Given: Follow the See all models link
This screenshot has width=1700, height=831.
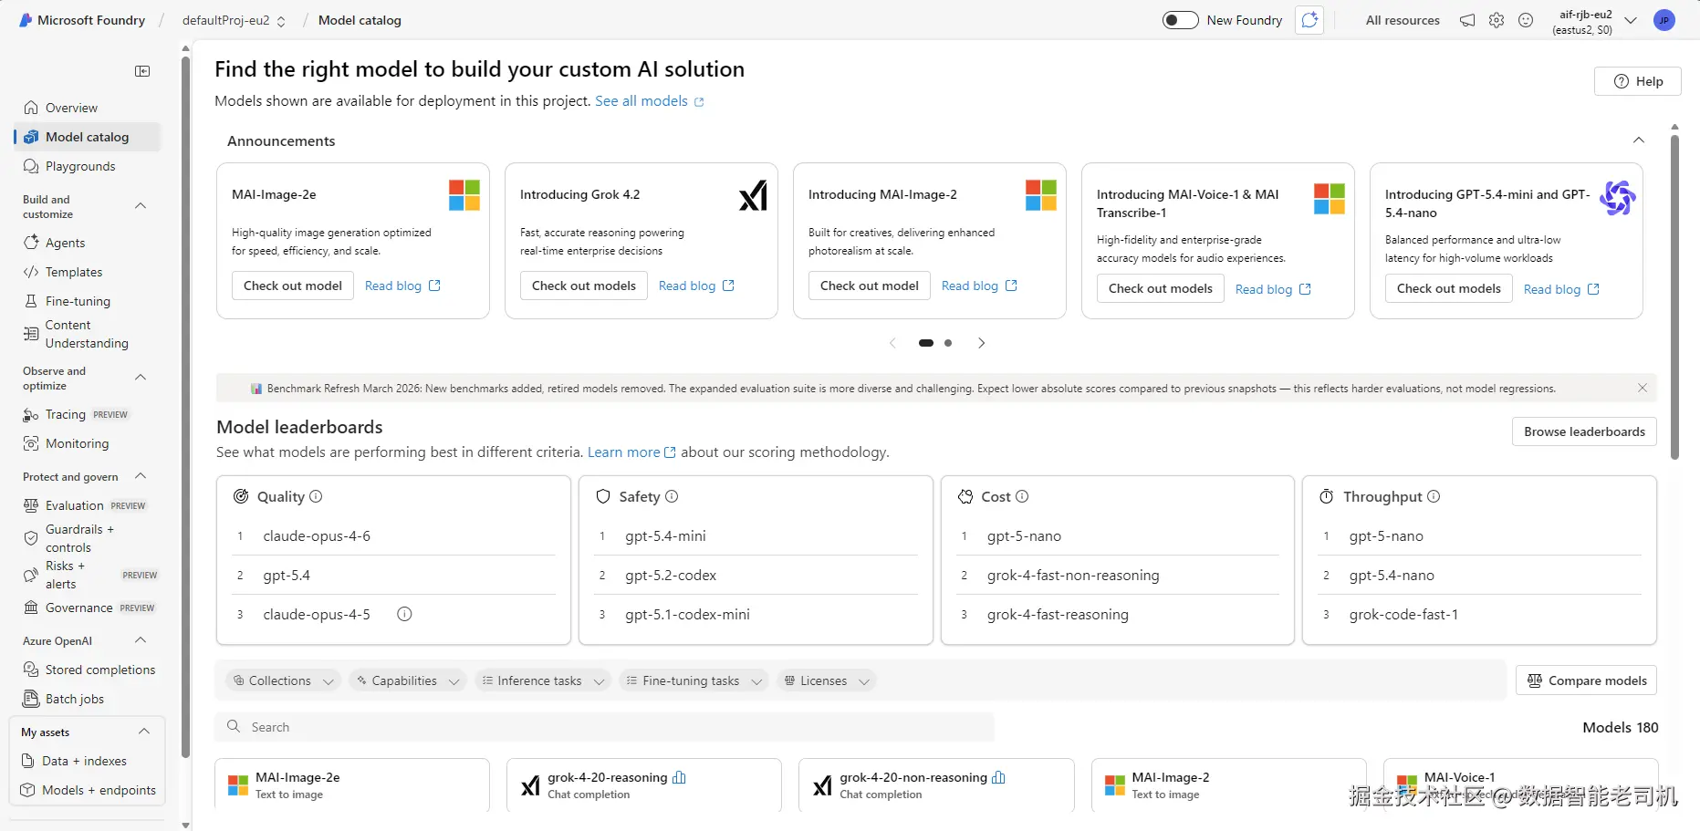Looking at the screenshot, I should 650,101.
